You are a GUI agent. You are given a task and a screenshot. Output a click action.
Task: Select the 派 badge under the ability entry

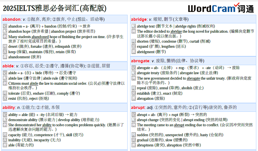pyautogui.click(x=5, y=145)
